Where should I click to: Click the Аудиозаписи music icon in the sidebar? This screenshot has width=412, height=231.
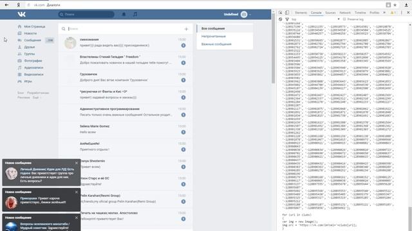tap(19, 67)
